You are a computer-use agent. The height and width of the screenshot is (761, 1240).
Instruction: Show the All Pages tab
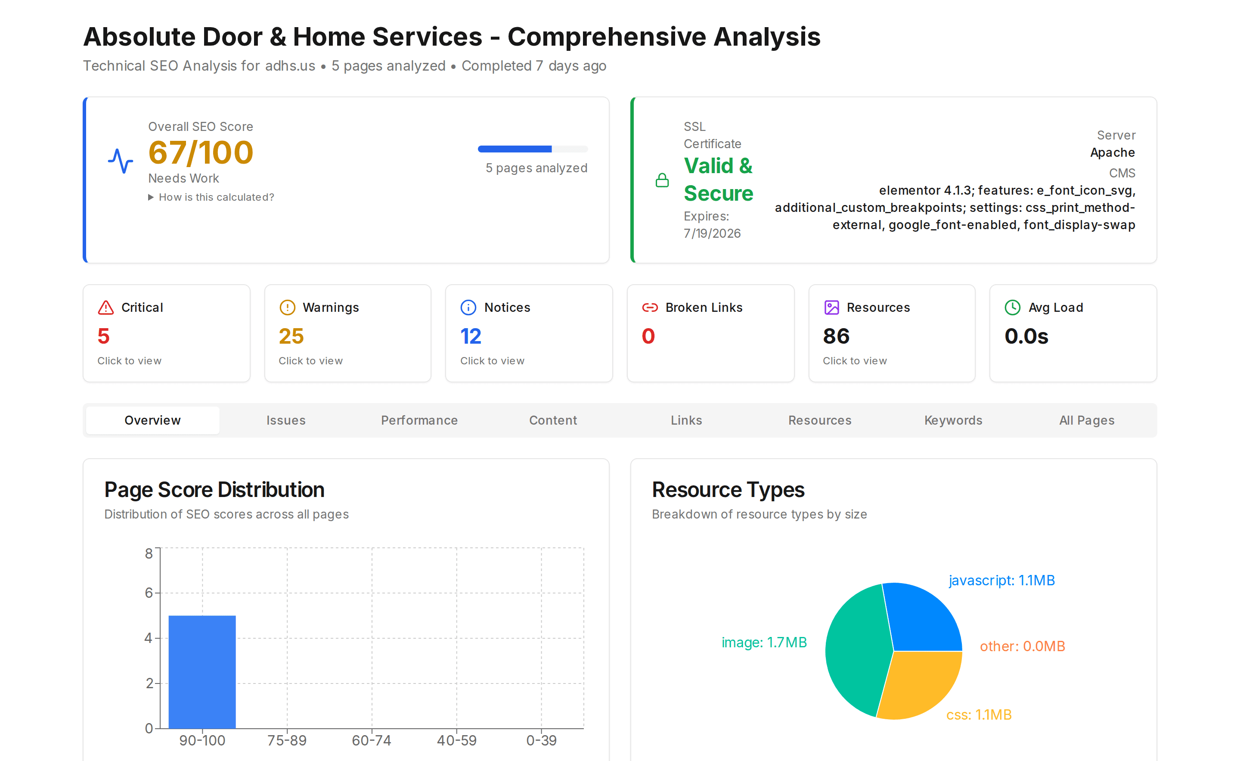[x=1087, y=420]
